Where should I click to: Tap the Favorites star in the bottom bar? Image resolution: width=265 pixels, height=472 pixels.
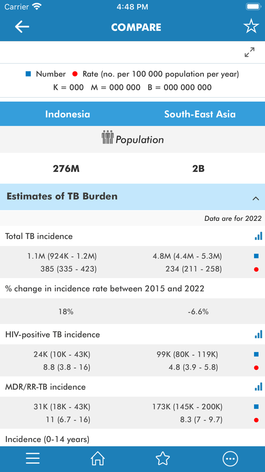tap(162, 458)
